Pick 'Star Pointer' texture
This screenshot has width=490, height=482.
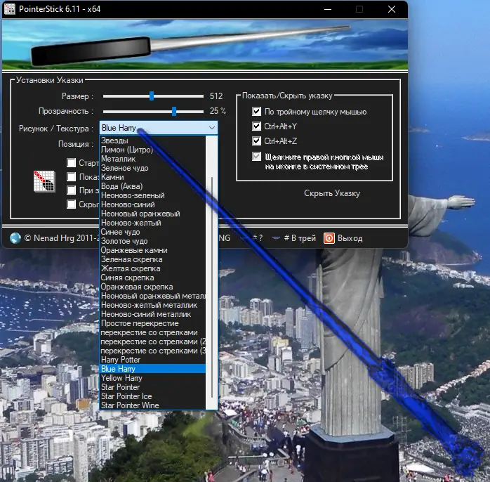tap(153, 387)
